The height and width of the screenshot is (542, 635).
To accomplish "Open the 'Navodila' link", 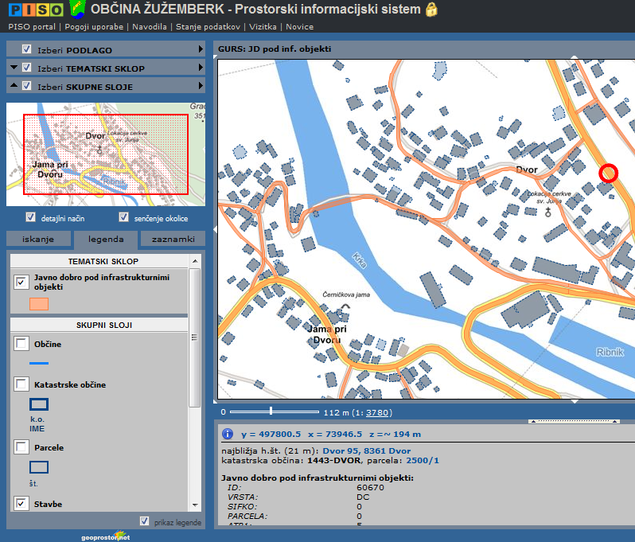I will (x=150, y=26).
